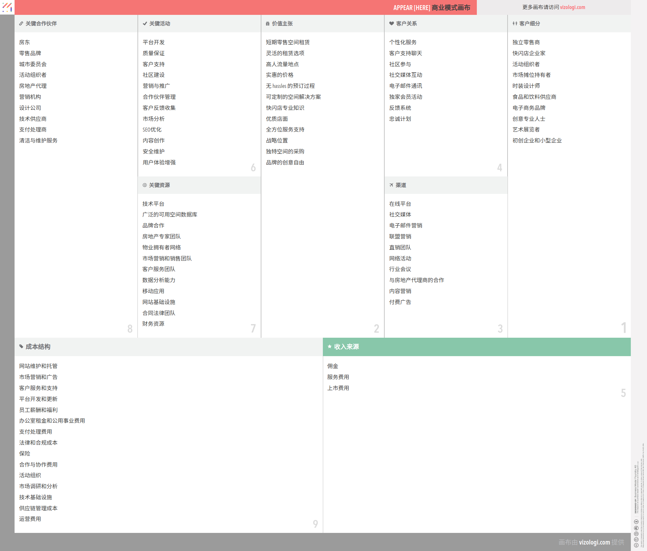The image size is (647, 551).
Task: Click the checkmark icon beside 关键活动
Action: (145, 24)
